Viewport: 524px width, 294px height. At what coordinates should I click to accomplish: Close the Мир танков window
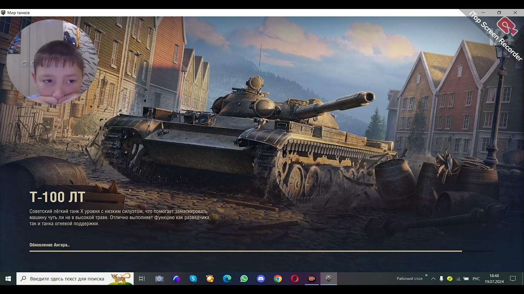[515, 13]
